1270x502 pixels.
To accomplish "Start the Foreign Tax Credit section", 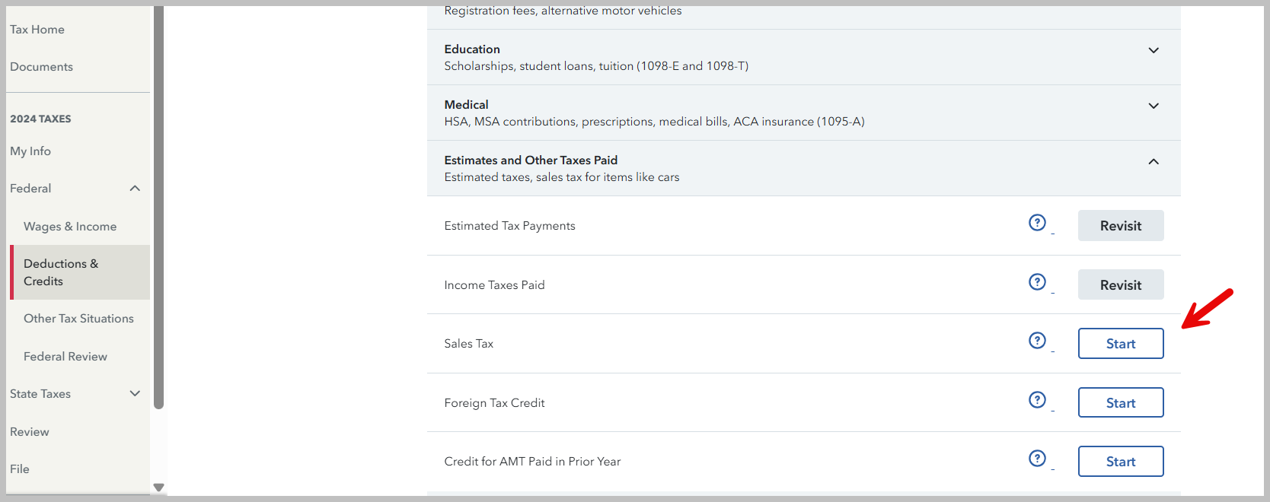I will 1121,402.
